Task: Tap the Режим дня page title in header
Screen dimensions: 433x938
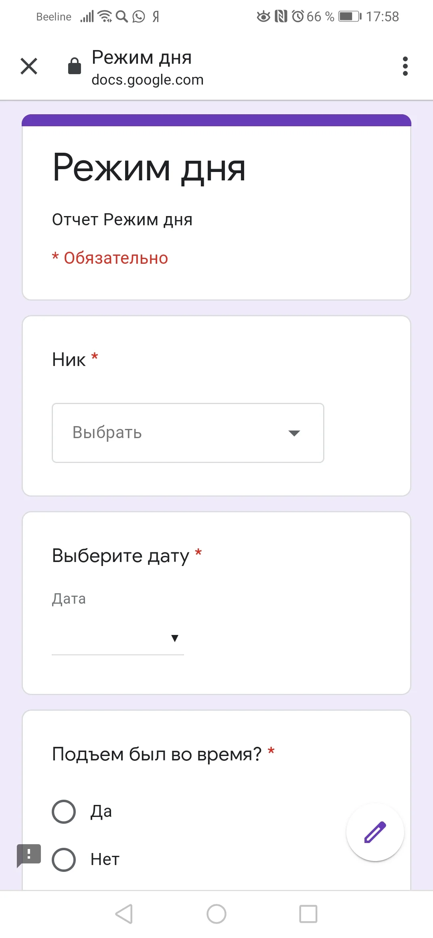Action: pos(142,57)
